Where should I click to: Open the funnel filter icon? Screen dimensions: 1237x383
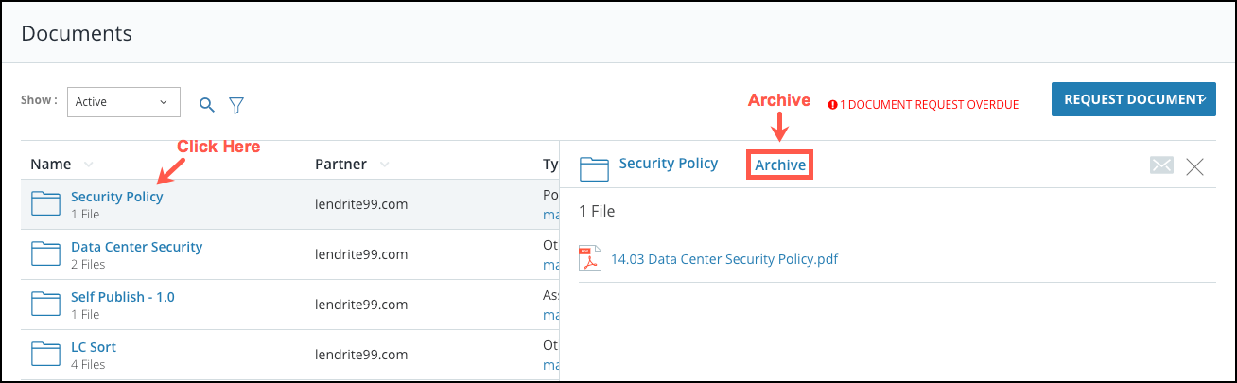pos(236,104)
